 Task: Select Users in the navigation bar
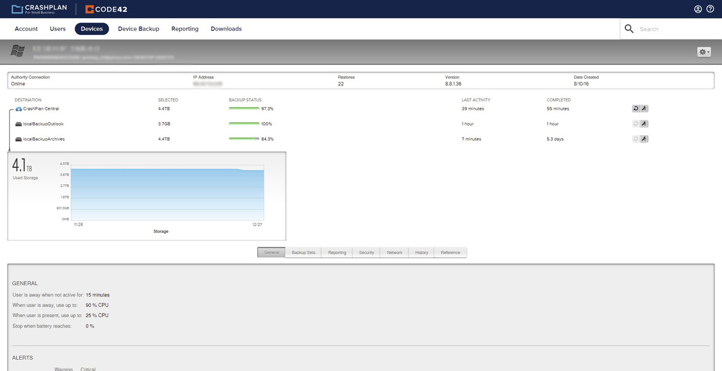tap(57, 29)
